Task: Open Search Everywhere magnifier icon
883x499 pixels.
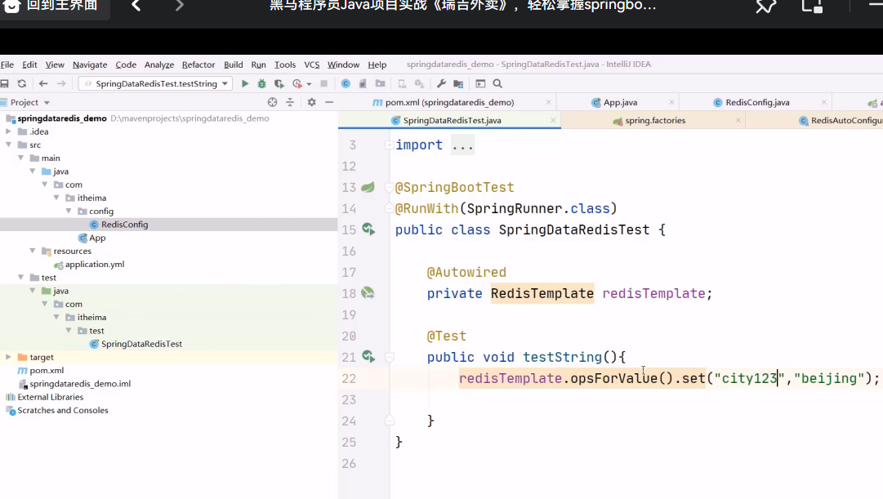Action: click(497, 83)
